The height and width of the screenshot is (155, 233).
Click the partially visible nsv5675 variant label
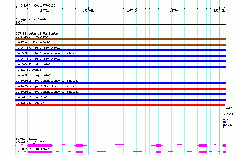(228, 125)
